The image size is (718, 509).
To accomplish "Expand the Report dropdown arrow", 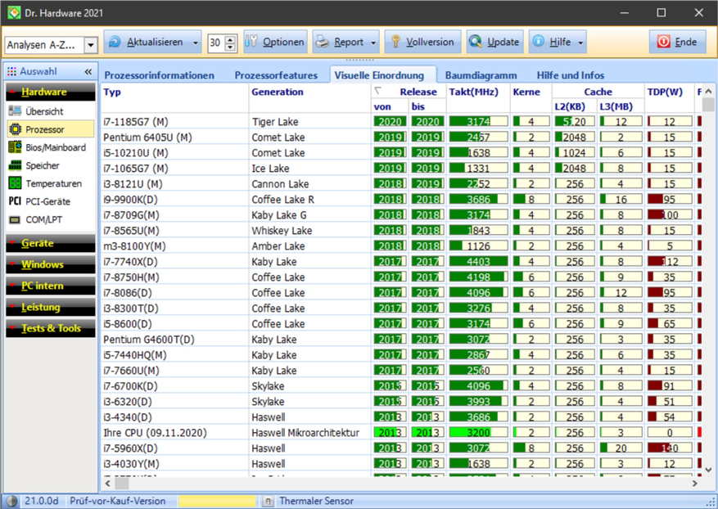I will click(x=374, y=43).
